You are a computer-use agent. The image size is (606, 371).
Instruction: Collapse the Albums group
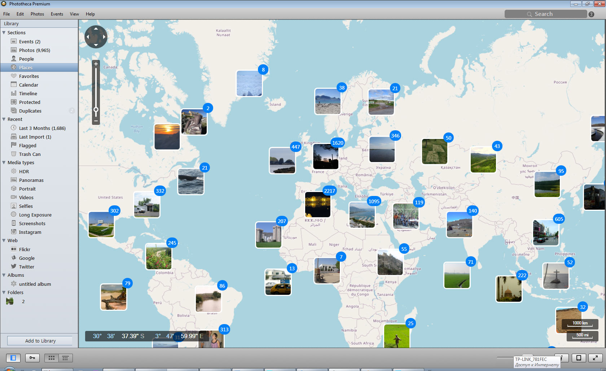[x=4, y=275]
